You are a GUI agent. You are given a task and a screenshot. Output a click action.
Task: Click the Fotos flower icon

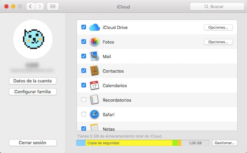94,42
